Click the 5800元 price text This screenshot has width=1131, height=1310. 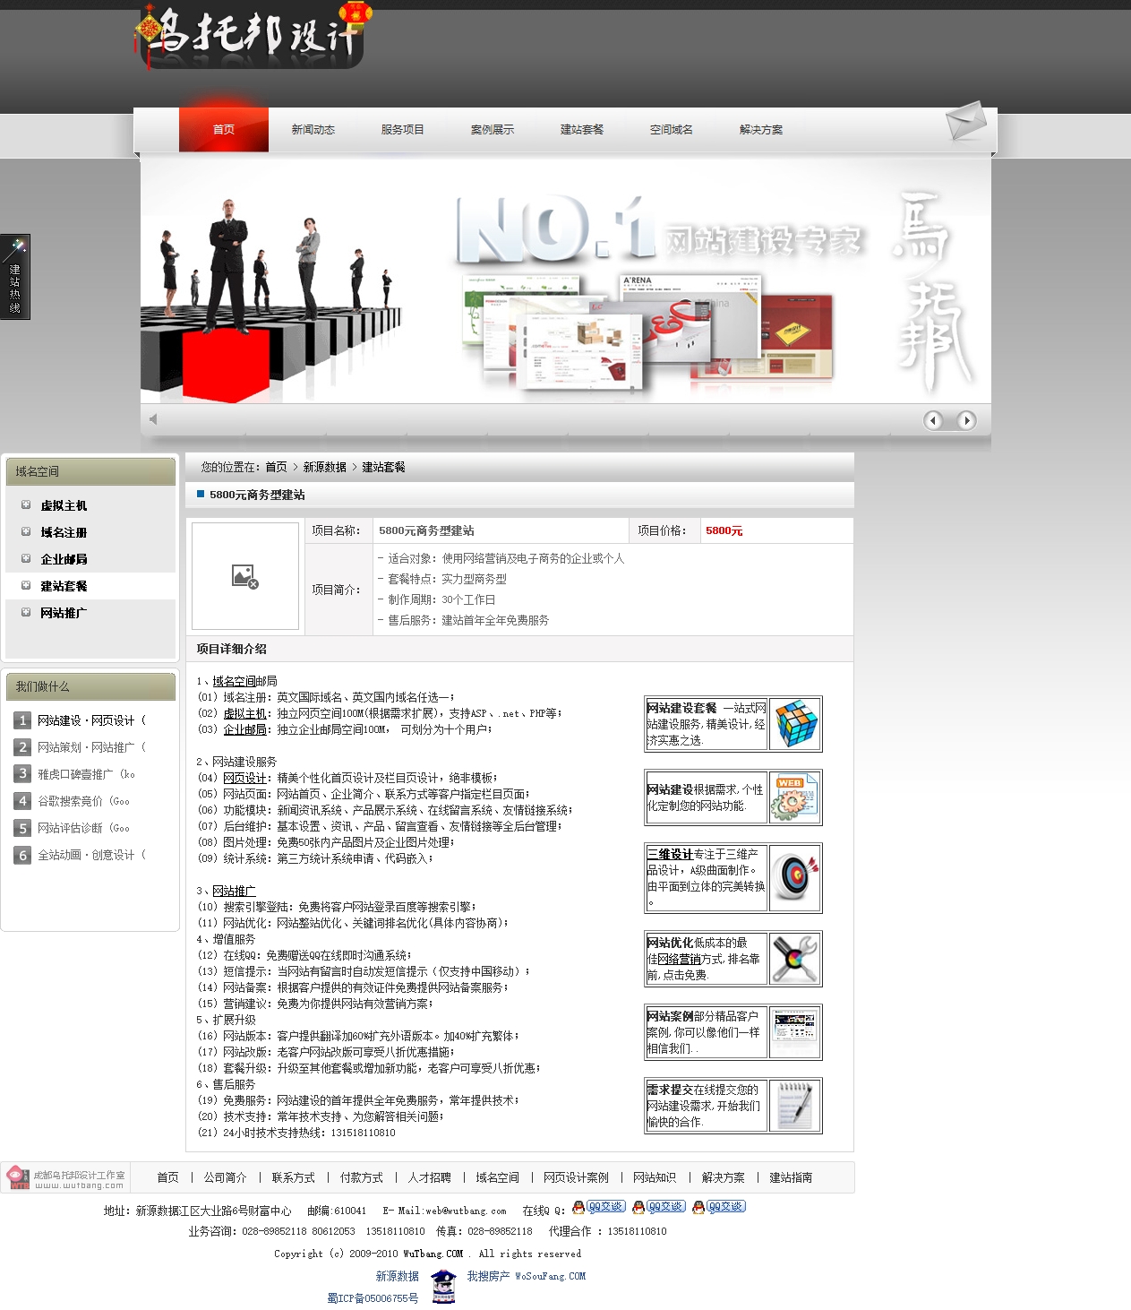(724, 530)
